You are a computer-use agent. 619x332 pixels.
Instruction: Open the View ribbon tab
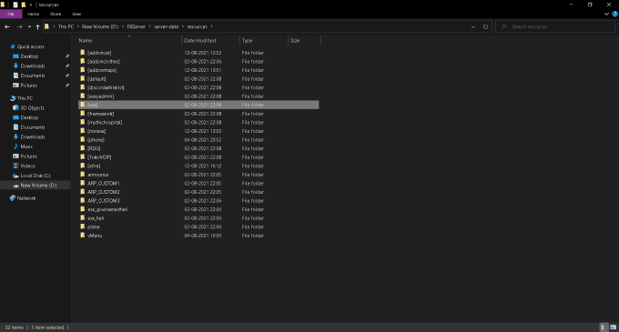coord(76,14)
